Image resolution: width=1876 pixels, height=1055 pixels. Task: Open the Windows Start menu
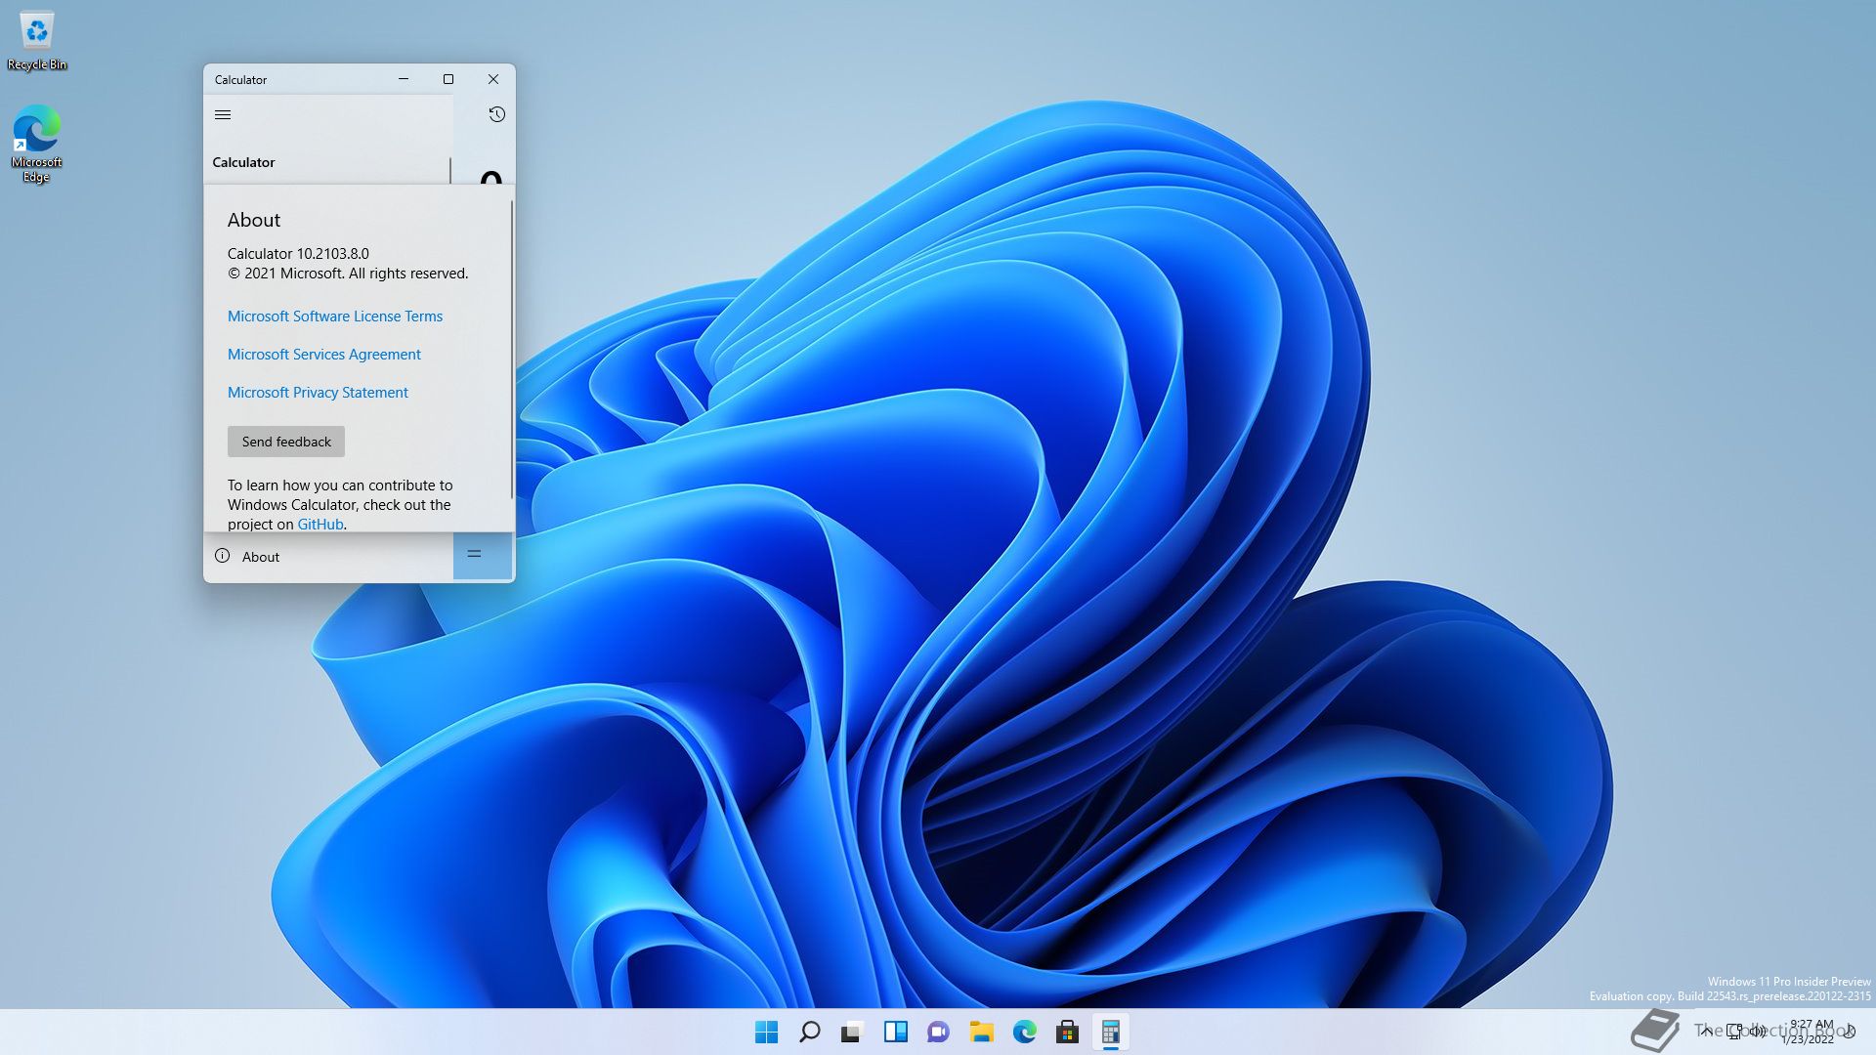[x=767, y=1032]
